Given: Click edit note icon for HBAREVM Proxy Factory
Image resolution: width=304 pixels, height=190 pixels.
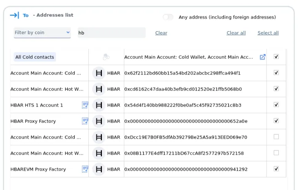Looking at the screenshot, I should [x=85, y=169].
